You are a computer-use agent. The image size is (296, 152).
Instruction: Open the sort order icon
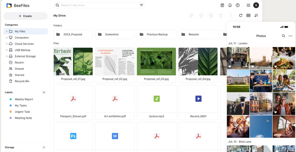coord(256,16)
